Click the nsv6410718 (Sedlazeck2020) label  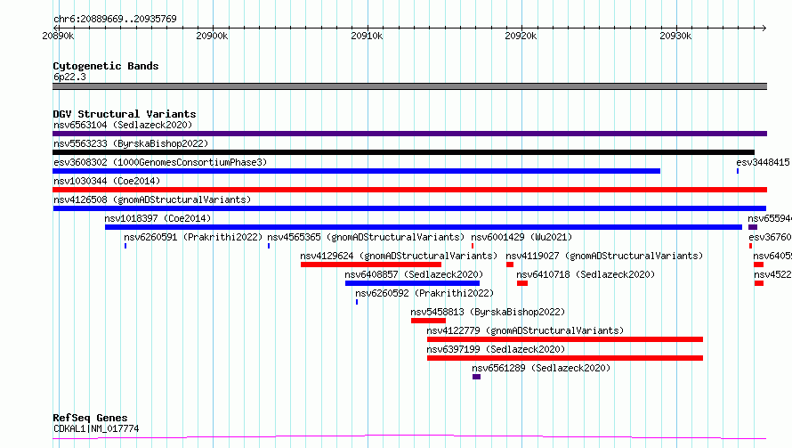[586, 274]
